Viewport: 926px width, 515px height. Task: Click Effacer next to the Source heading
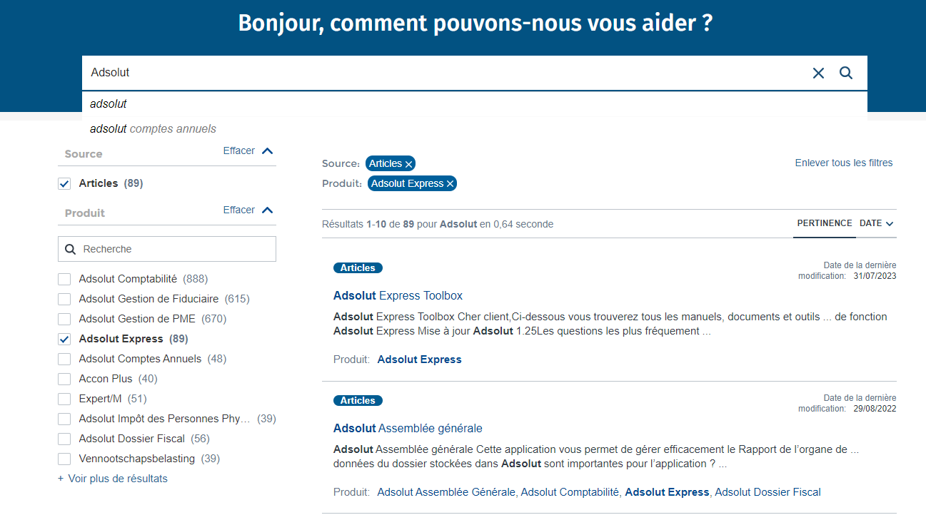pyautogui.click(x=239, y=151)
